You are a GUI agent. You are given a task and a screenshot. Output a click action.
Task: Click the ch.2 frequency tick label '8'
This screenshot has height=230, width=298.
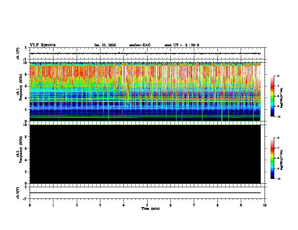tap(26, 137)
